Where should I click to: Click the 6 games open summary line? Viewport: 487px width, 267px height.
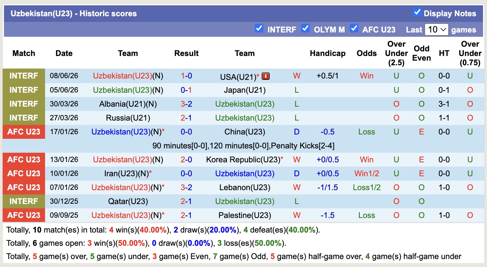pyautogui.click(x=146, y=243)
